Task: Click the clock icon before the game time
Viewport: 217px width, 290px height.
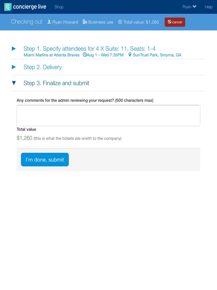Action: click(84, 54)
